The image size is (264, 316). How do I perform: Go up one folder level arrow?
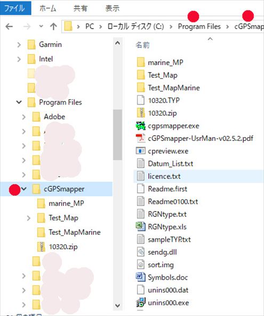click(x=53, y=26)
